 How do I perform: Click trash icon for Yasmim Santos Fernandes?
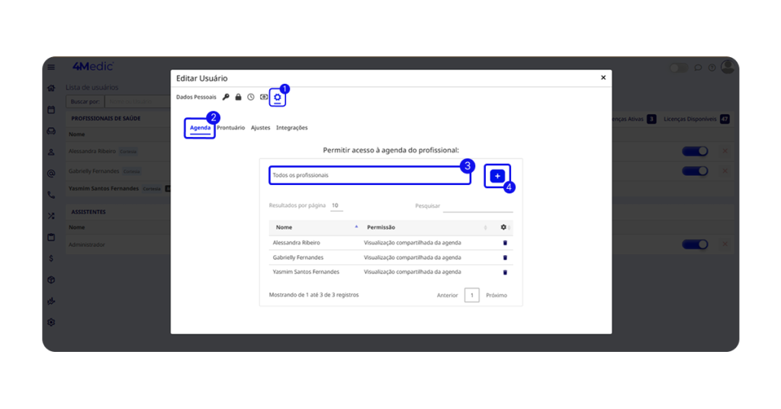(x=505, y=272)
